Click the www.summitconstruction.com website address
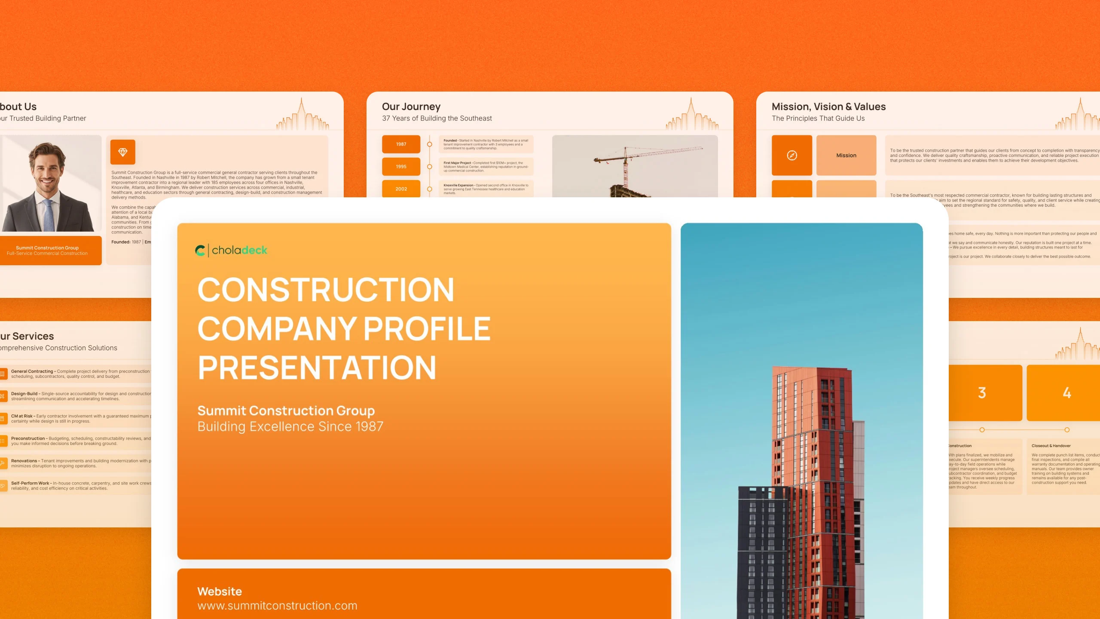The height and width of the screenshot is (619, 1100). click(277, 606)
